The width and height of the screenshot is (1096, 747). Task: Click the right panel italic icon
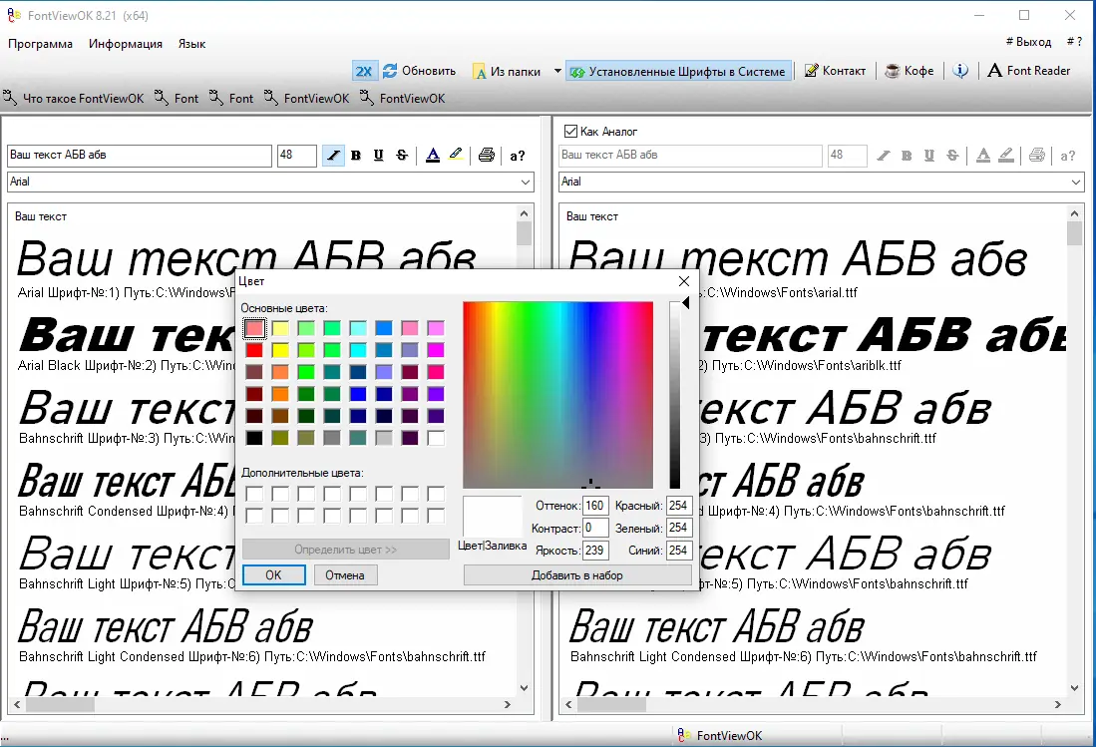pyautogui.click(x=884, y=156)
